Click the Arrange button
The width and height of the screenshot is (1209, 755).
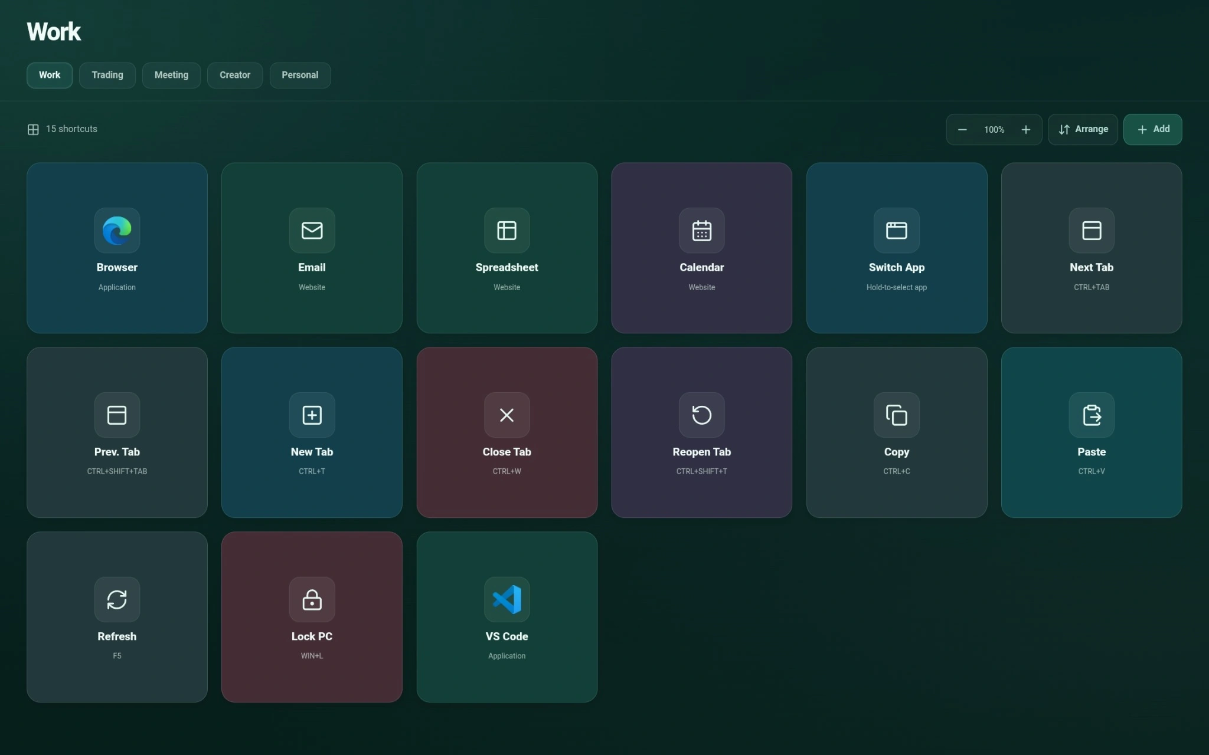point(1083,129)
